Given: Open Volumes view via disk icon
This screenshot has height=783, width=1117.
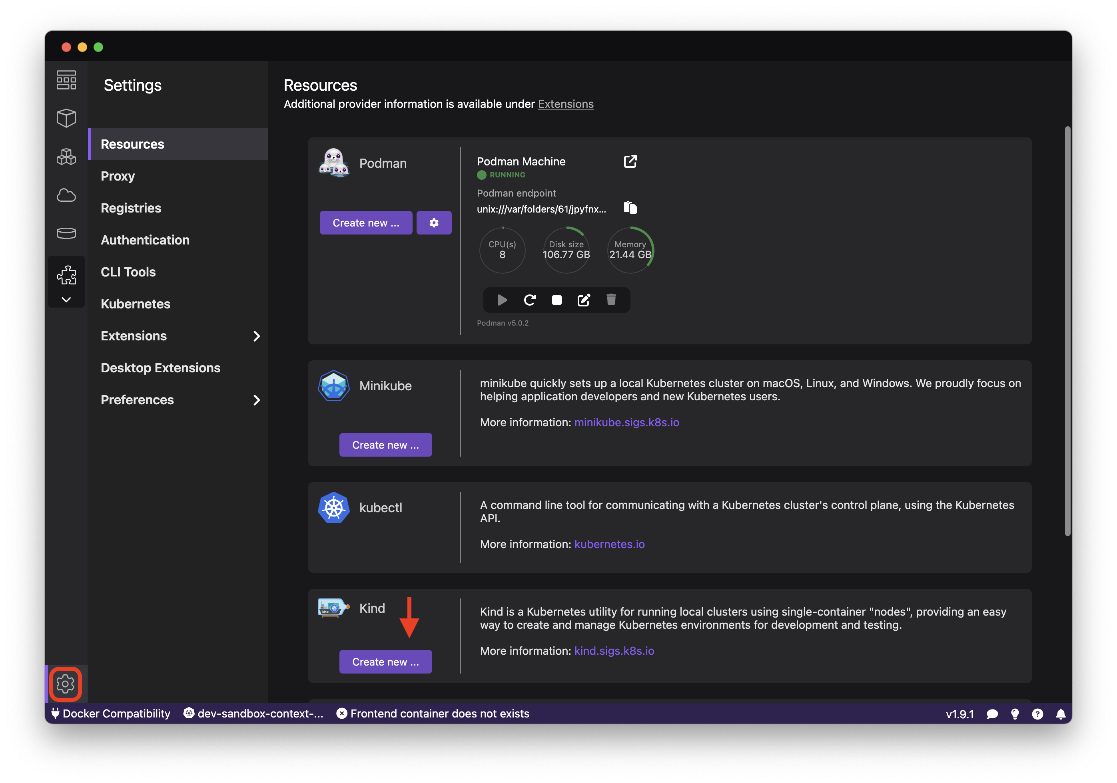Looking at the screenshot, I should click(66, 233).
